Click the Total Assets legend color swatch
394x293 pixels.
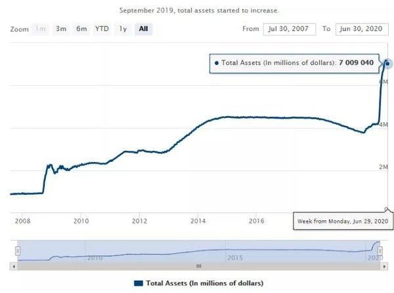click(x=138, y=283)
